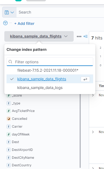Click text type icon beside Carrier
This screenshot has width=104, height=169.
point(9,127)
